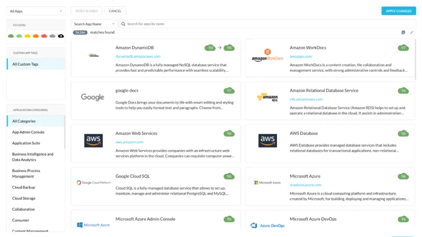Click the Amazon RDS logo

point(267,97)
